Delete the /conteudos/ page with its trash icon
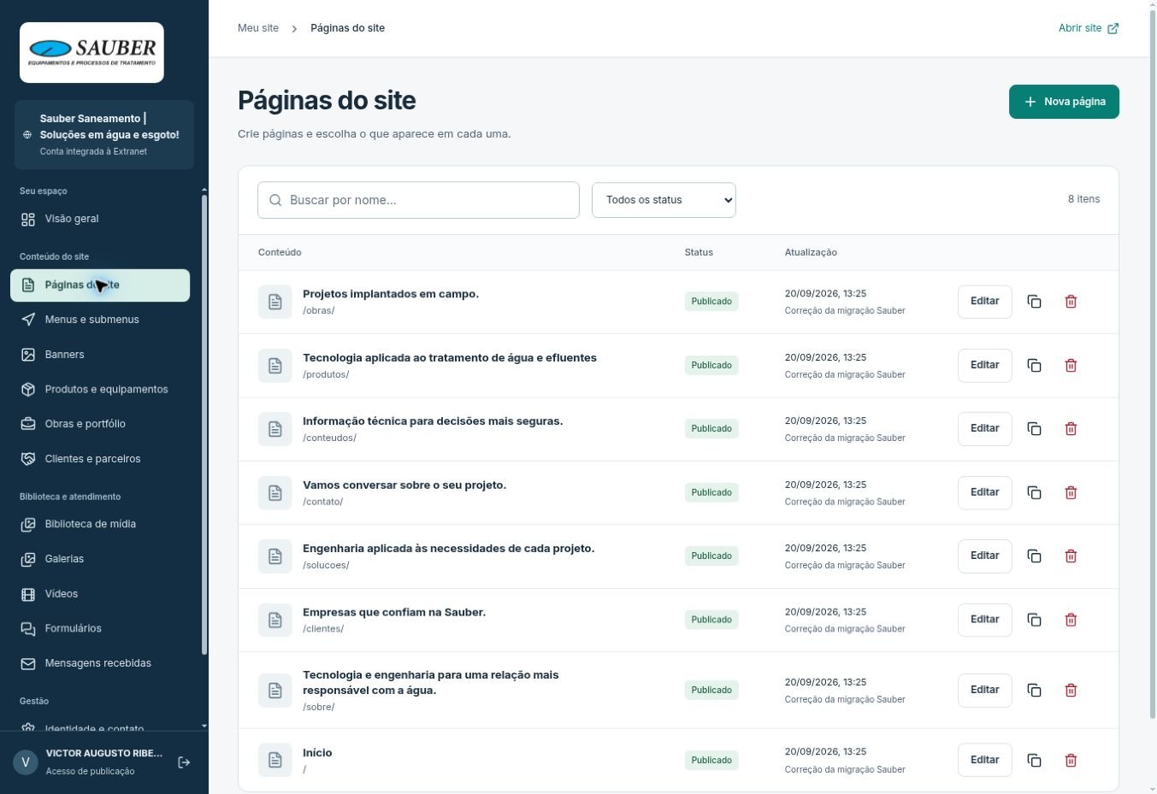Viewport: 1157px width, 794px height. [x=1071, y=429]
